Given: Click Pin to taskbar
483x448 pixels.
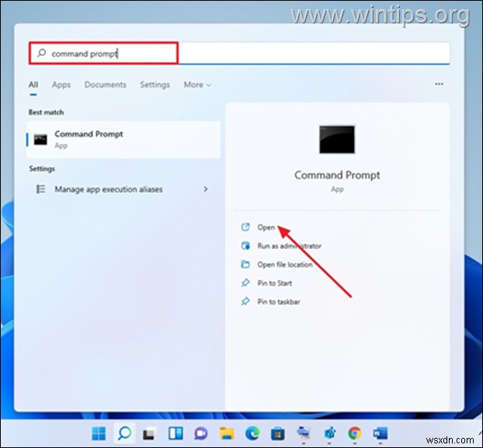Looking at the screenshot, I should coord(279,302).
